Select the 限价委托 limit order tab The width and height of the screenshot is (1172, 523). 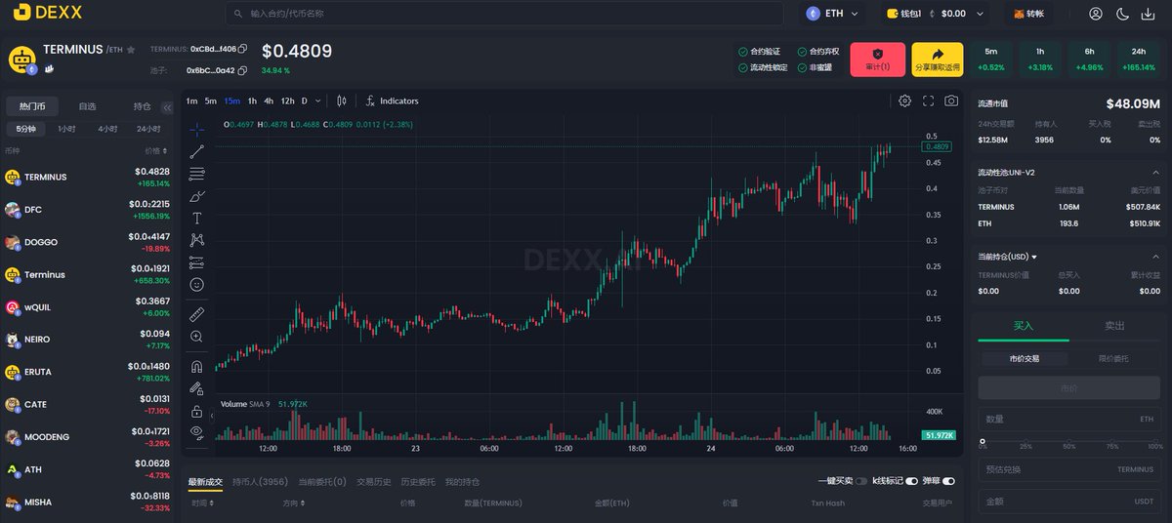pos(1114,359)
